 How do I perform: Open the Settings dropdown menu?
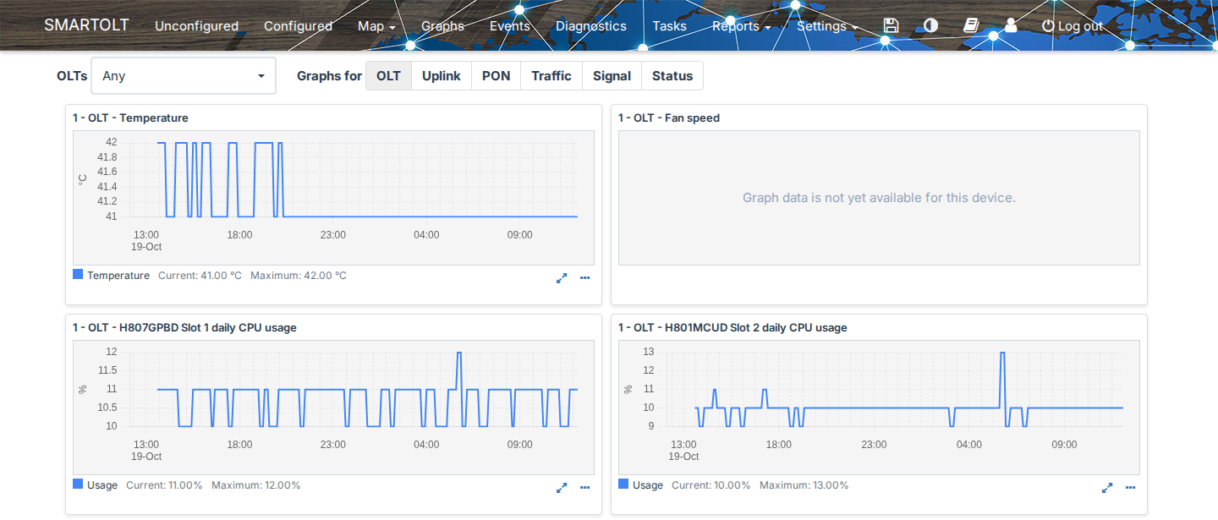827,26
